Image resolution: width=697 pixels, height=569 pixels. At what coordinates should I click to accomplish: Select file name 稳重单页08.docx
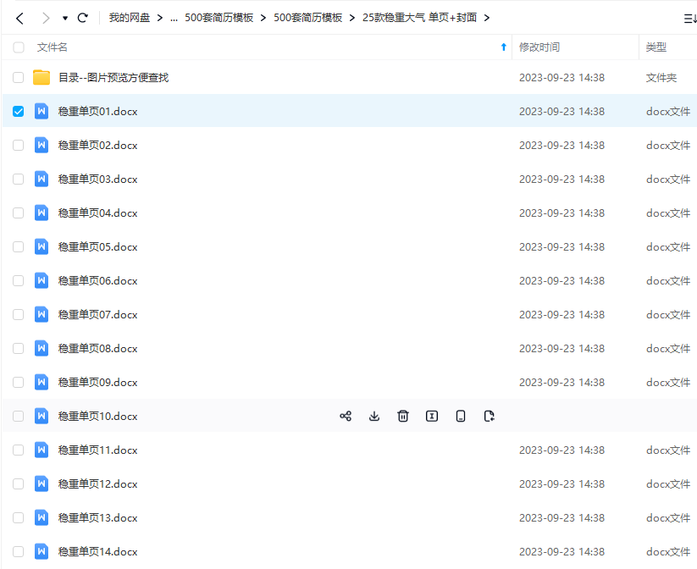click(x=97, y=349)
